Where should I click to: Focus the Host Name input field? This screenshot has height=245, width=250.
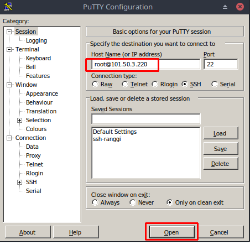[146, 64]
